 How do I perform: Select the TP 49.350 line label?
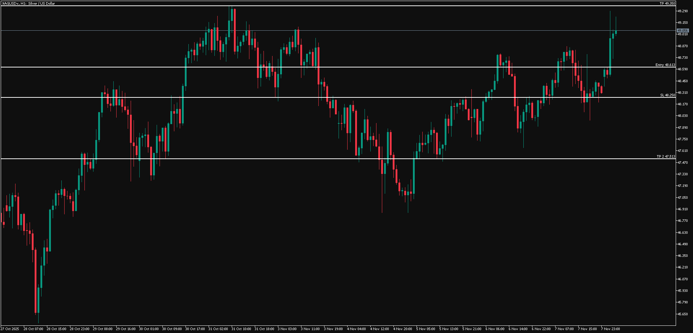point(667,4)
